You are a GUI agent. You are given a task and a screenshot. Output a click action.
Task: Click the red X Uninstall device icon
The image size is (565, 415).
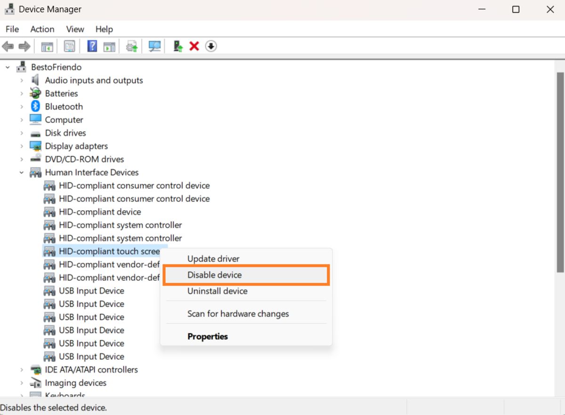194,46
